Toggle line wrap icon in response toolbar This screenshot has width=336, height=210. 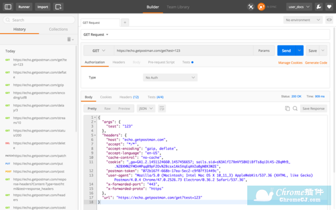point(162,108)
